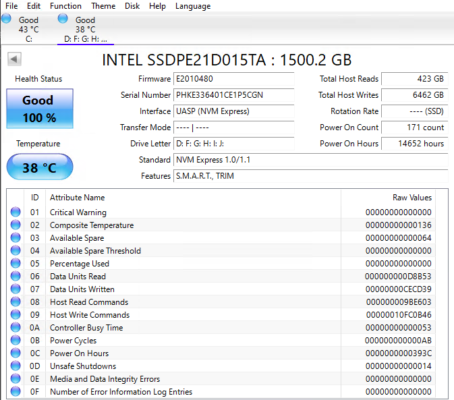Click the Total Host Reads value 423 GB
Image resolution: width=454 pixels, height=400 pixels.
click(415, 79)
